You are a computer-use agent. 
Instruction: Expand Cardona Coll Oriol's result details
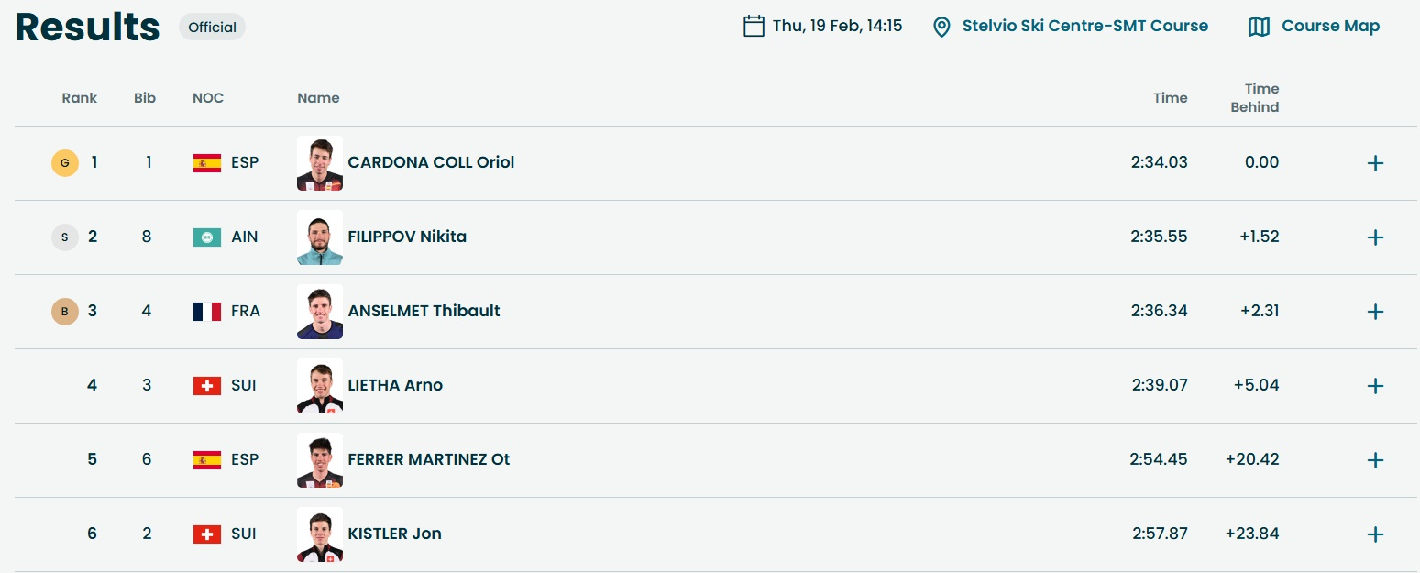click(1375, 163)
